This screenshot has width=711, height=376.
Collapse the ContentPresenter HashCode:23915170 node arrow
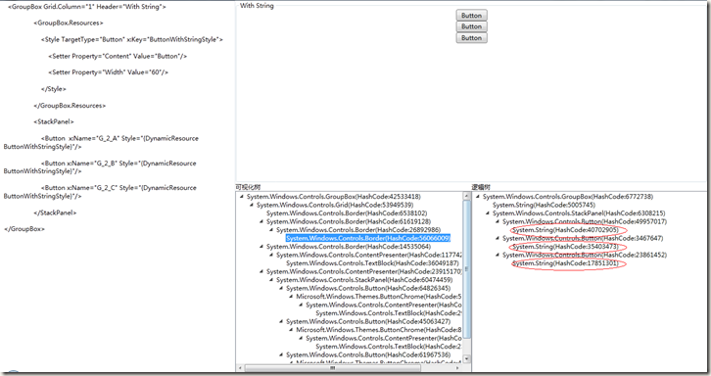pyautogui.click(x=261, y=271)
